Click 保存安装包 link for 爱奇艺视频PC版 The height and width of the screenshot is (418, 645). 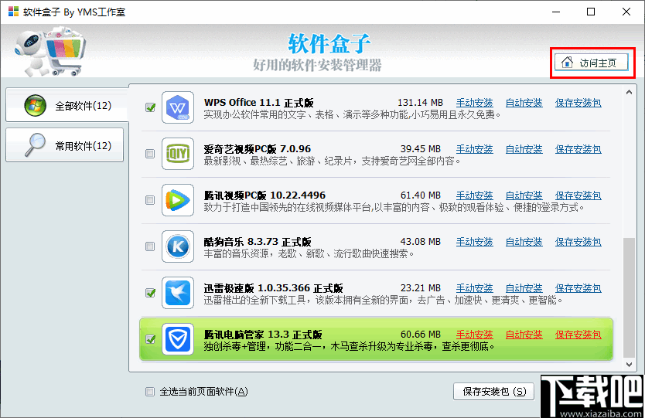[x=578, y=149]
